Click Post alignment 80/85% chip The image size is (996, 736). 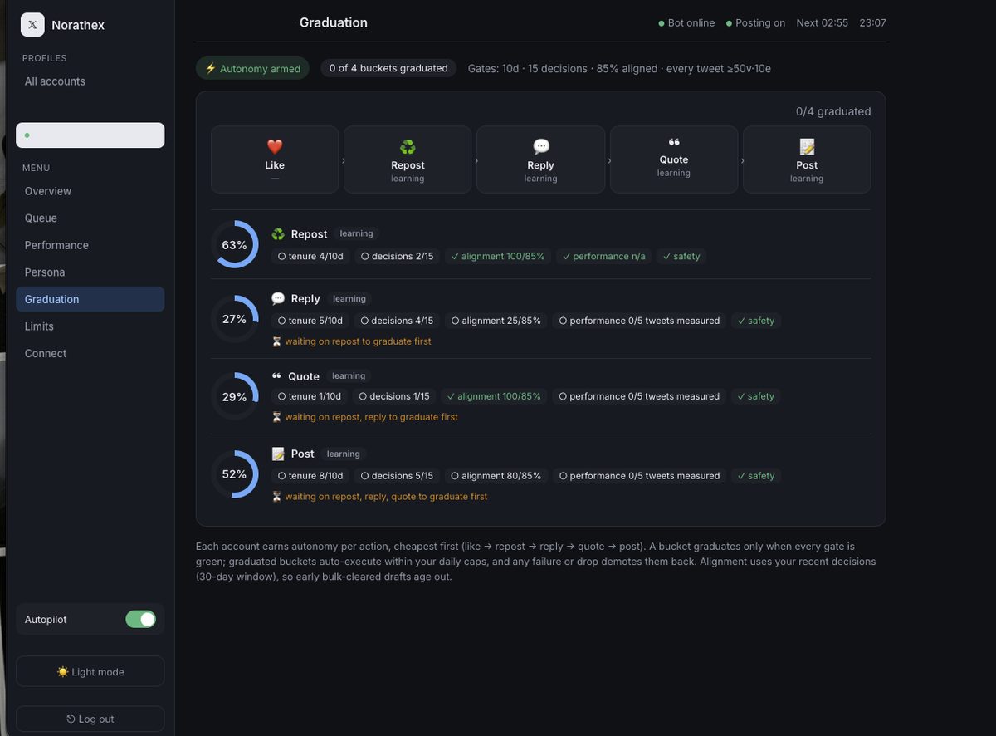coord(496,476)
